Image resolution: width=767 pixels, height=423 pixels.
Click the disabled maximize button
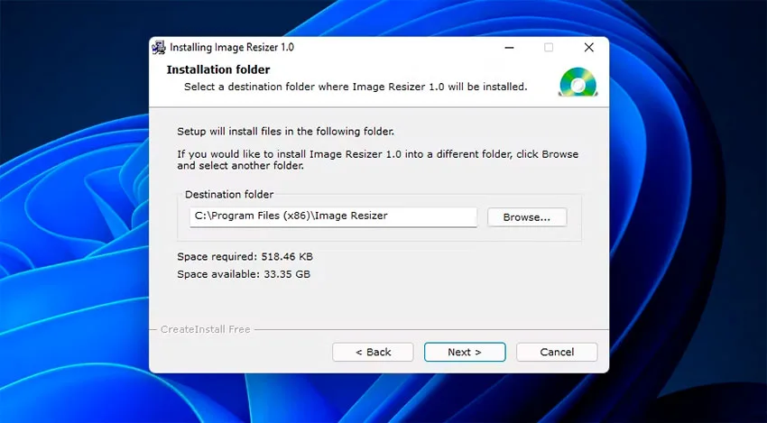point(549,48)
